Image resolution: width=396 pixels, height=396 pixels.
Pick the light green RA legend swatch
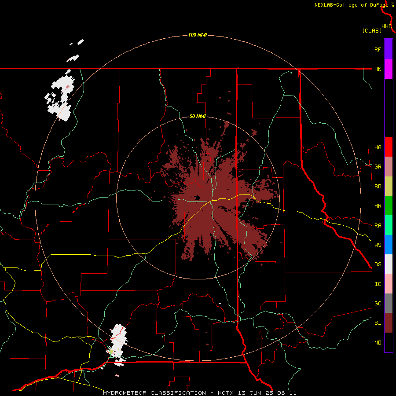(389, 225)
